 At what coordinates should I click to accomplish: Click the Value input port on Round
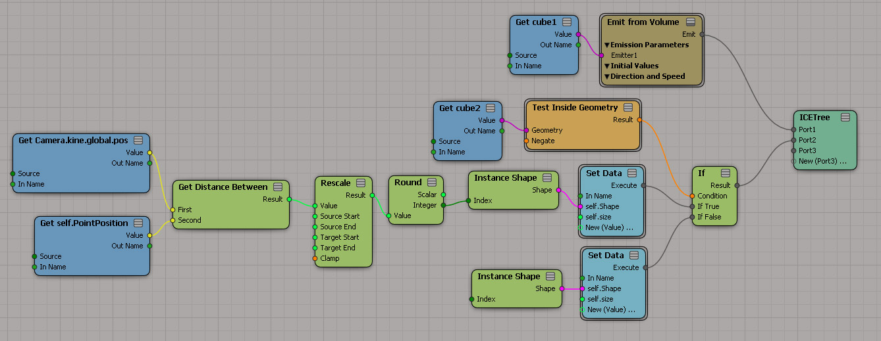(389, 216)
